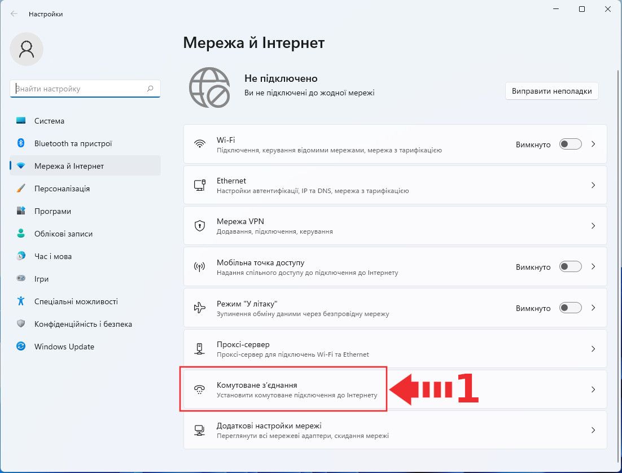This screenshot has height=473, width=622.
Task: Click the Облікові записи person icon
Action: click(x=21, y=233)
